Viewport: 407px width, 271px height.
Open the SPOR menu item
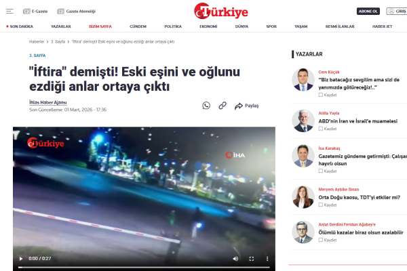(271, 26)
